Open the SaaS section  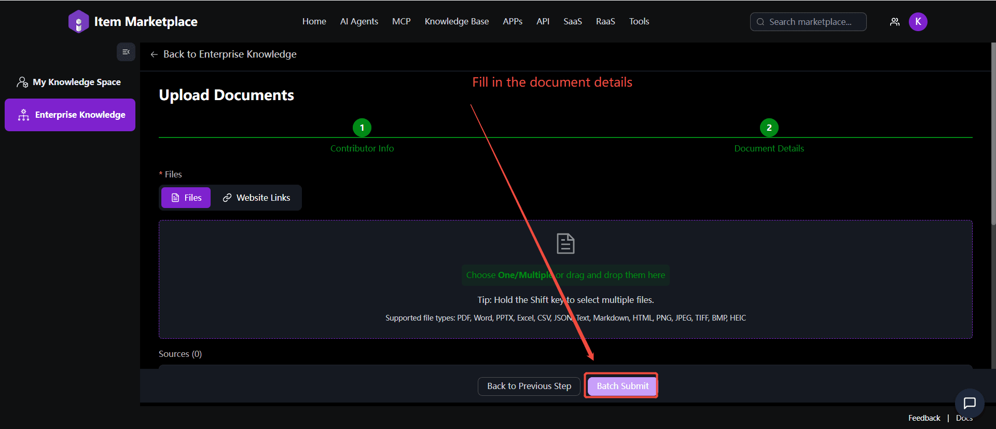click(573, 21)
